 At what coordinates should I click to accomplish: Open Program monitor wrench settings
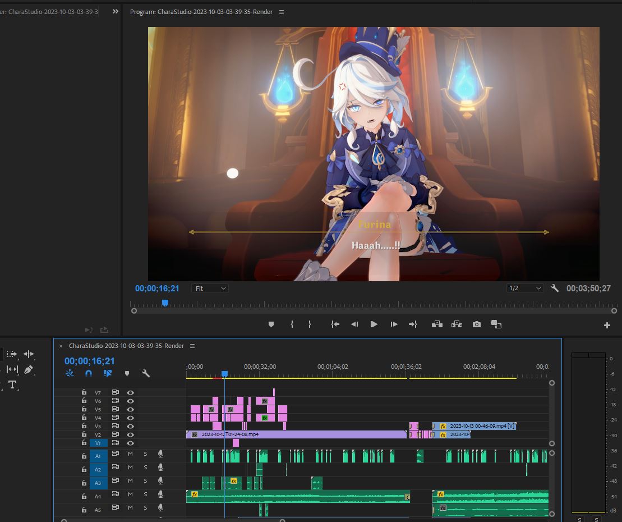[x=555, y=288]
